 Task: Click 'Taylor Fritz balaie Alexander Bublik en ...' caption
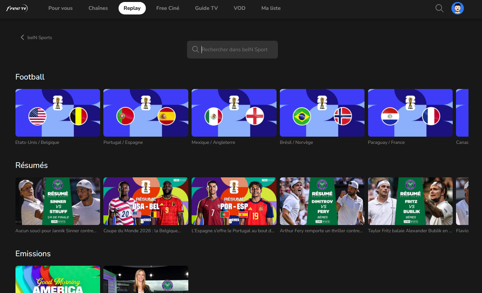(x=410, y=231)
